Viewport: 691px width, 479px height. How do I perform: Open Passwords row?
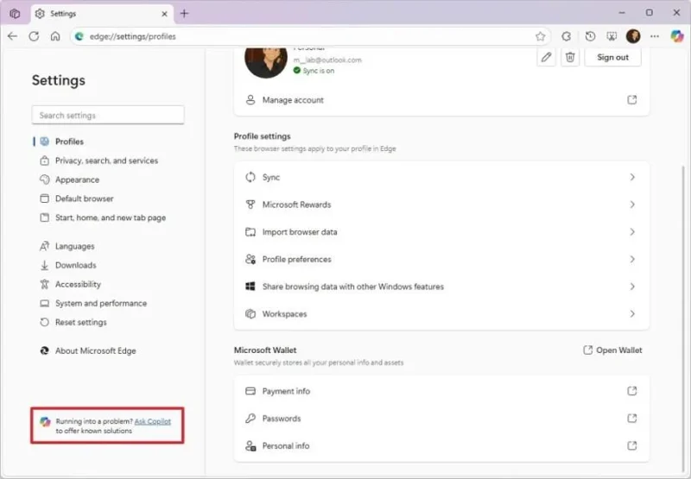pos(441,419)
